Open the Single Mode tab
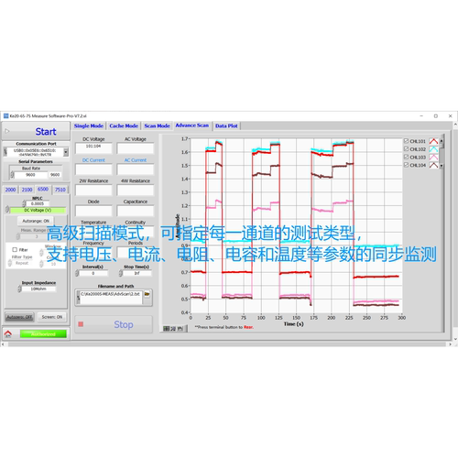Viewport: 458px width, 458px height. 89,125
